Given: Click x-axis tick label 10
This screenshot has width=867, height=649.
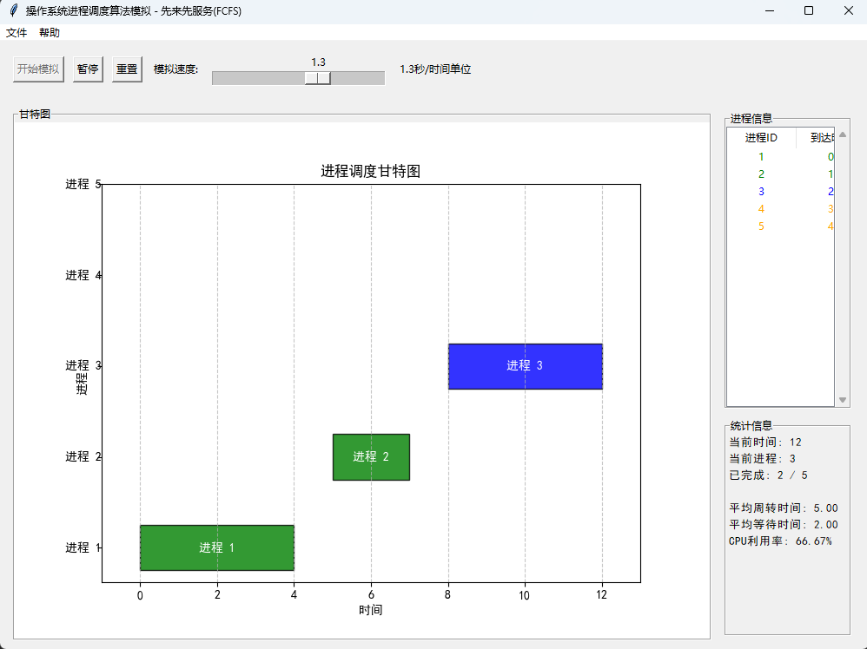Looking at the screenshot, I should (524, 595).
